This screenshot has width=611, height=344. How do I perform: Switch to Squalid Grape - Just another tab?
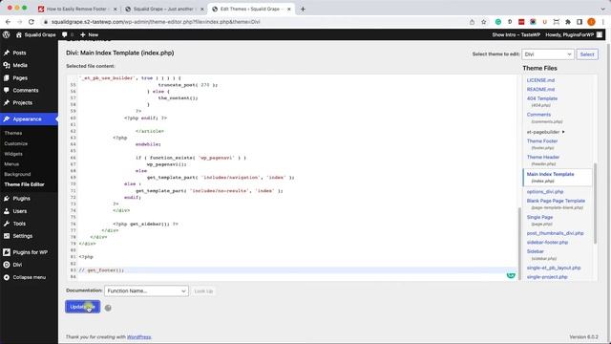(163, 9)
